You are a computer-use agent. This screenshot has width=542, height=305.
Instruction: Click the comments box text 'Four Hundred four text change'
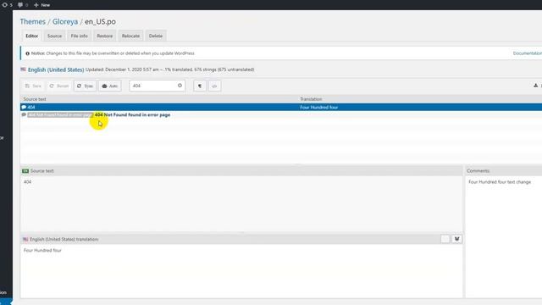tap(500, 182)
